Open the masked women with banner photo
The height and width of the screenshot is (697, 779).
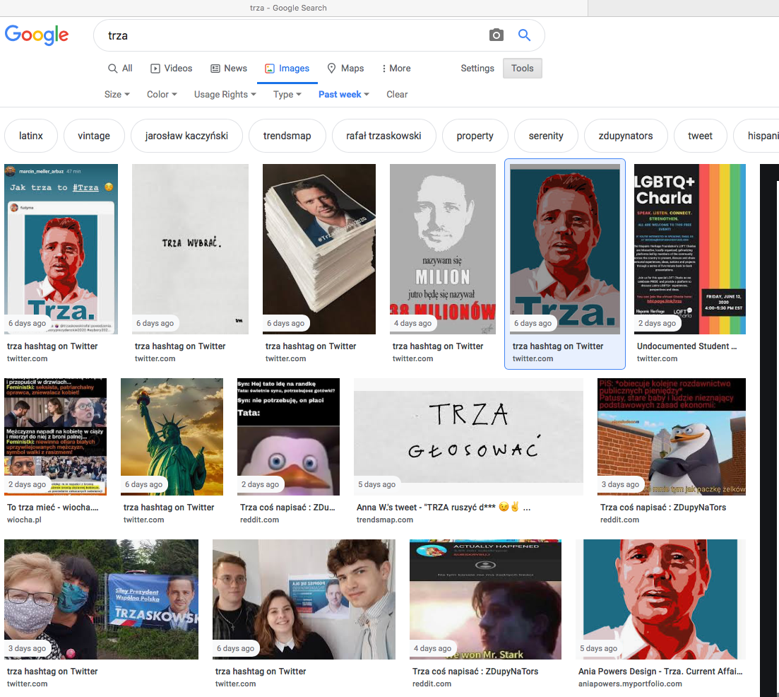(x=102, y=599)
